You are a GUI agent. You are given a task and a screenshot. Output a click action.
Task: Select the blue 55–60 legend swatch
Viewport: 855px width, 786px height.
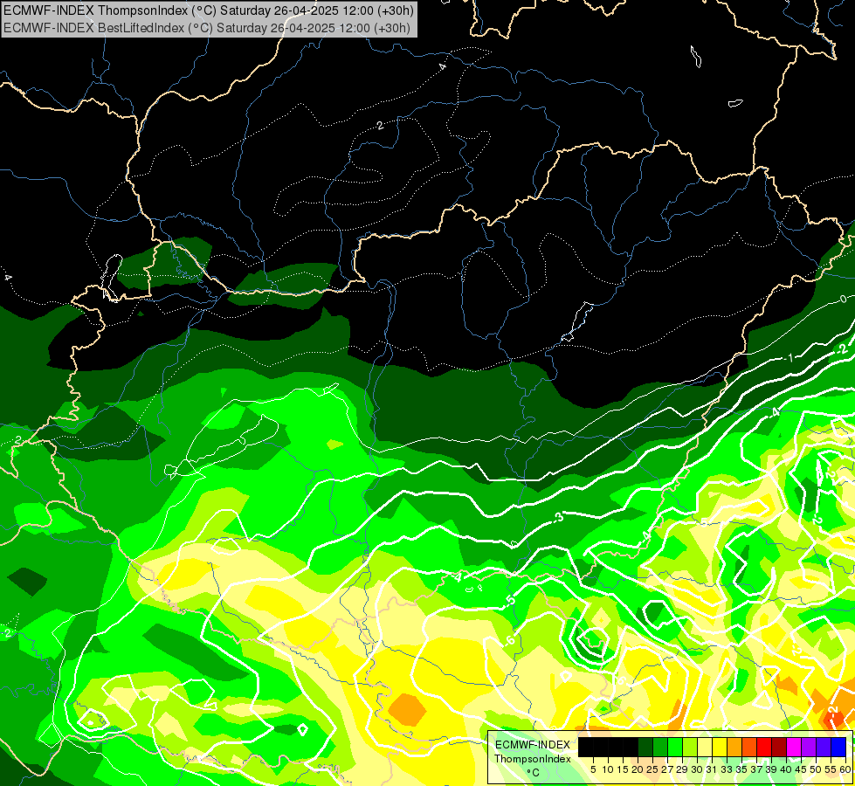pyautogui.click(x=838, y=747)
